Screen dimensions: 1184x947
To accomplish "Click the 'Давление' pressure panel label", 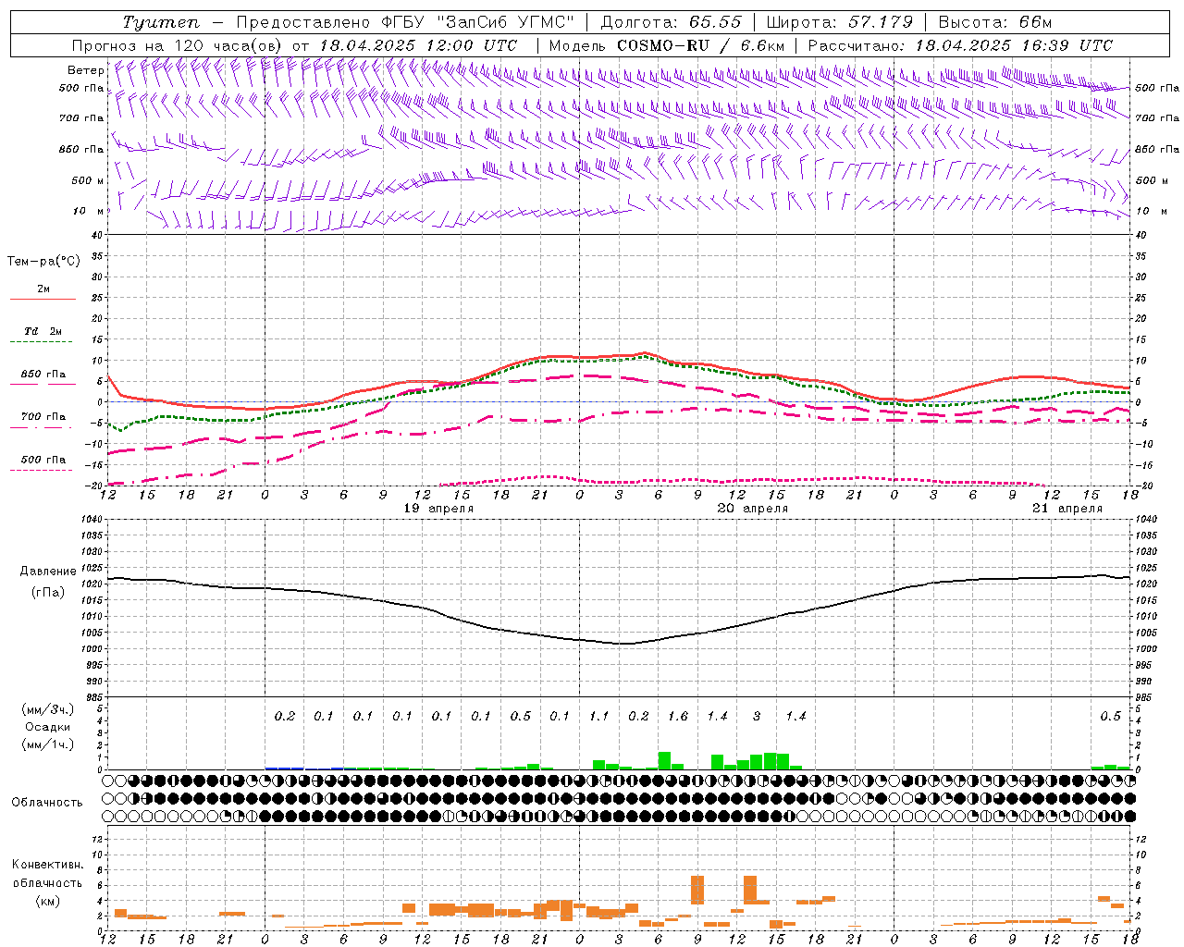I will [x=48, y=572].
